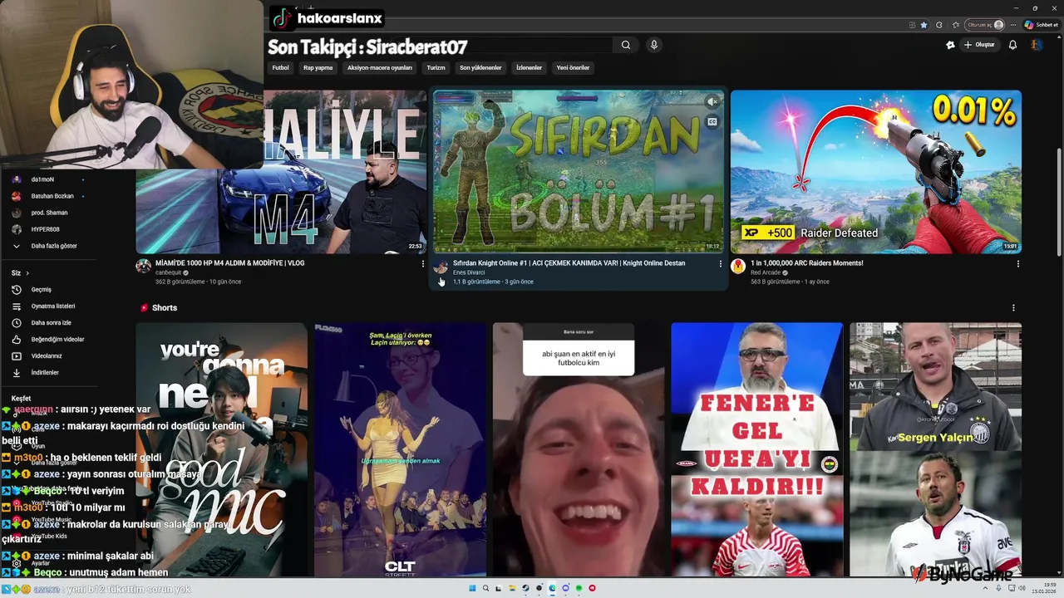Open MİAMİ'DE 1000 HP M4 ALDIM video title
The image size is (1064, 598).
tap(231, 263)
